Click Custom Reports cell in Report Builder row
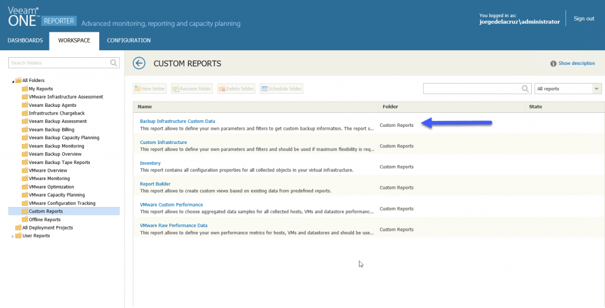605x308 pixels. (x=396, y=188)
